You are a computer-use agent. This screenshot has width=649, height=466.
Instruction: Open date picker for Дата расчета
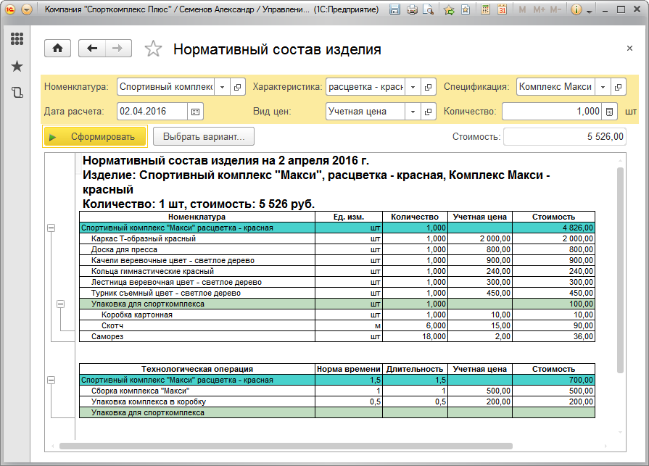tap(196, 112)
